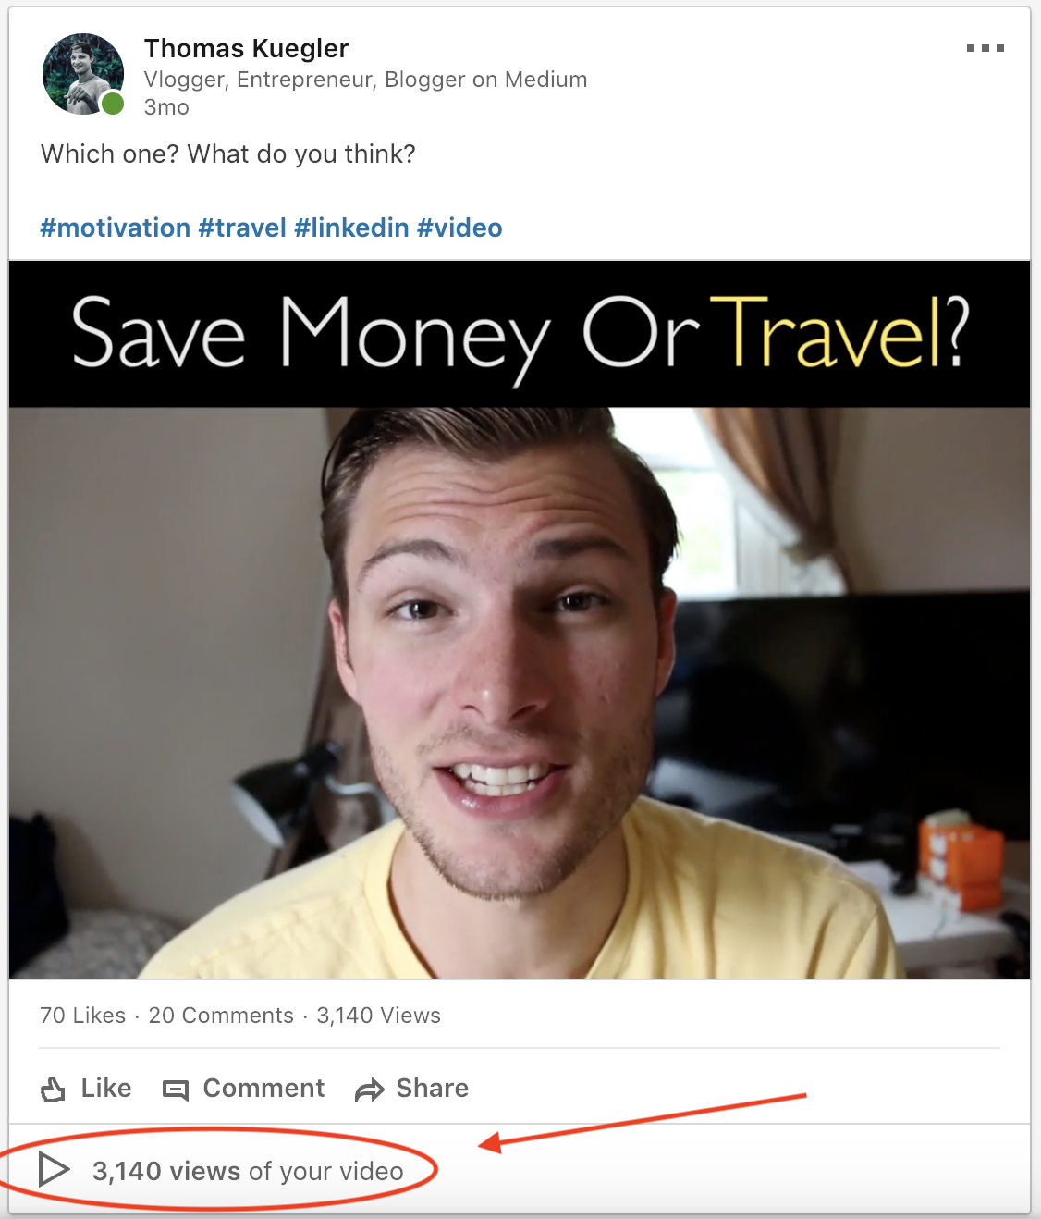This screenshot has width=1041, height=1219.
Task: Open the #linkedin hashtag
Action: 351,228
